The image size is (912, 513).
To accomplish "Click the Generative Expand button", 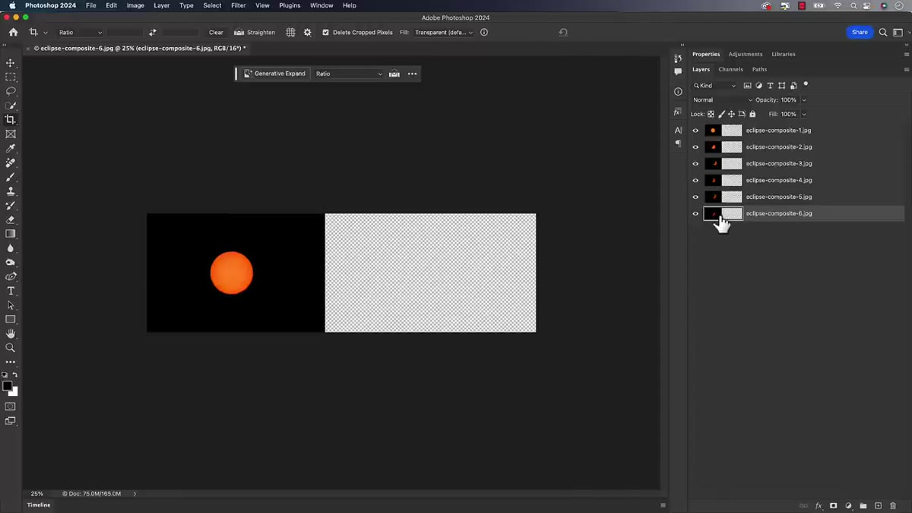I will click(274, 74).
